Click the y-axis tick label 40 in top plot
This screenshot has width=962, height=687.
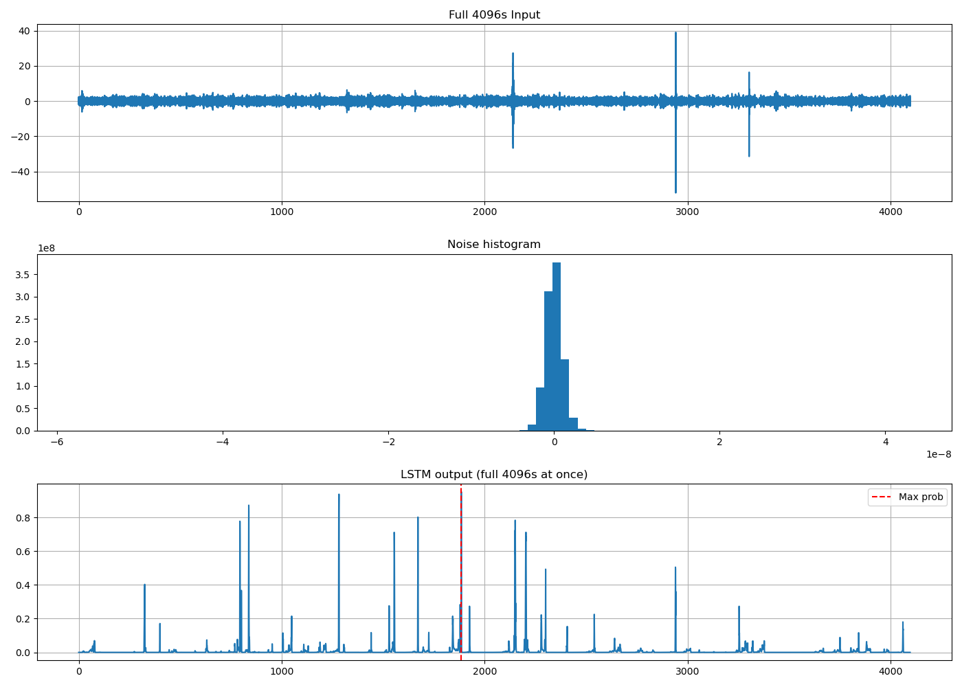point(24,31)
